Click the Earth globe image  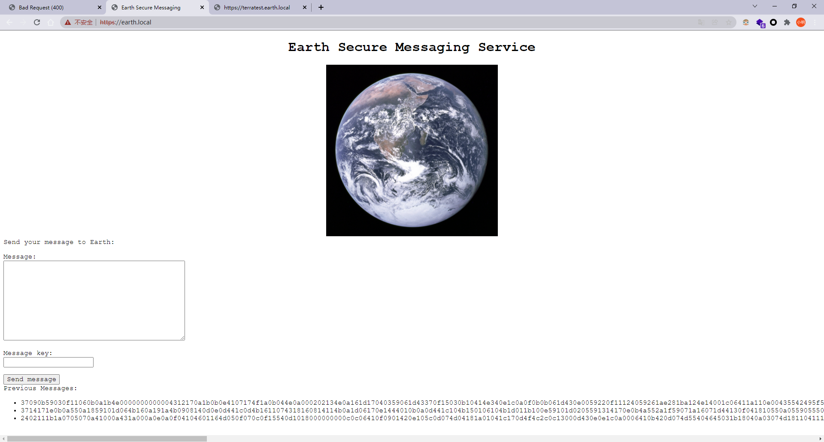tap(412, 150)
